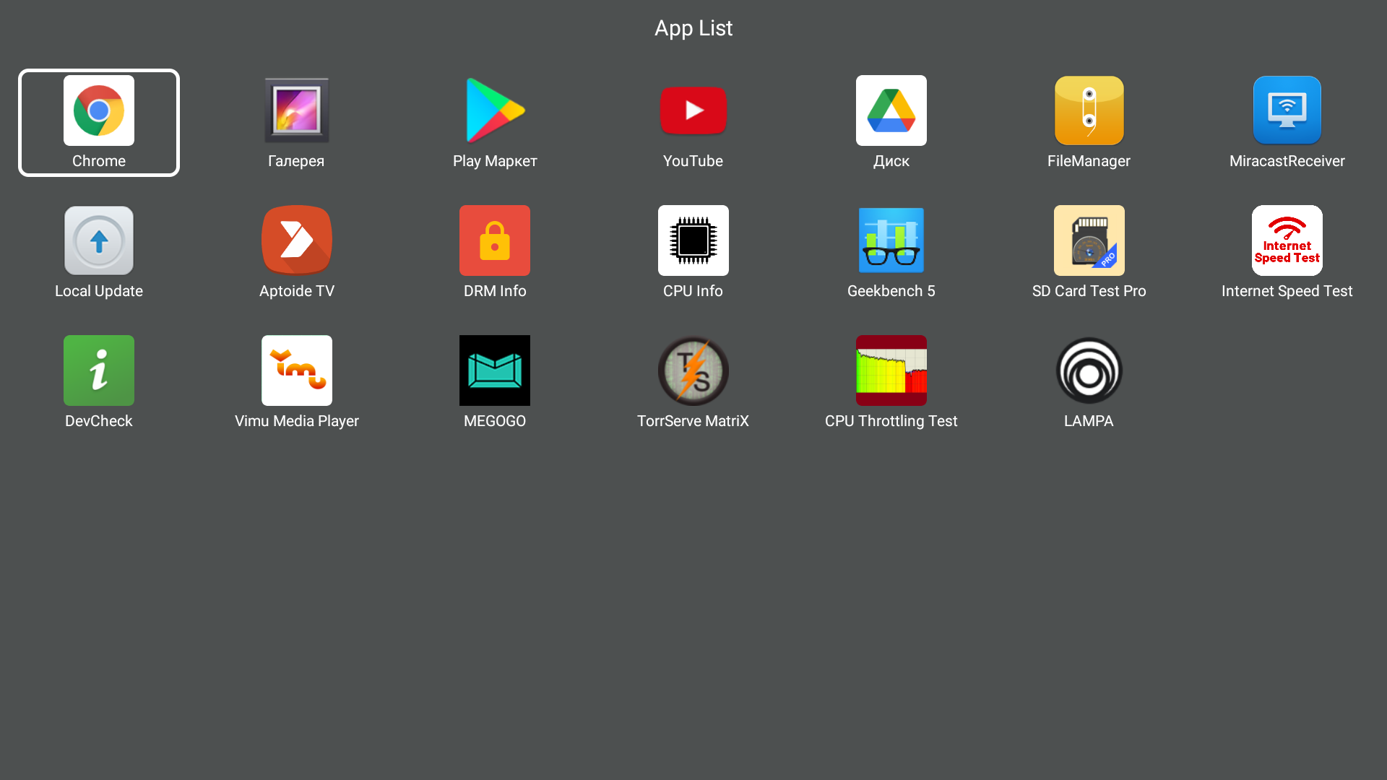This screenshot has width=1387, height=780.
Task: Launch CPU Throttling Test
Action: pos(891,371)
